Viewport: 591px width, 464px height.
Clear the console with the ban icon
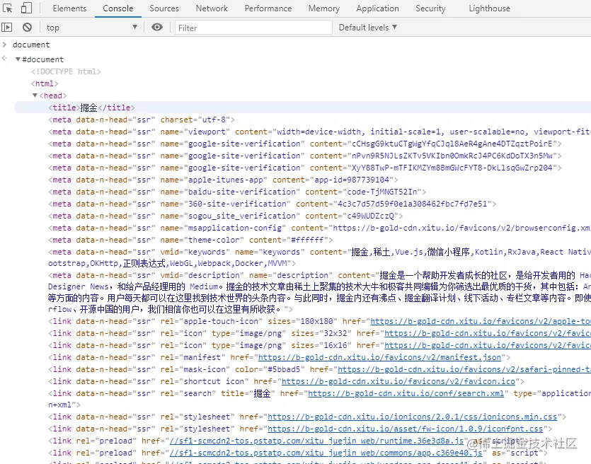27,27
